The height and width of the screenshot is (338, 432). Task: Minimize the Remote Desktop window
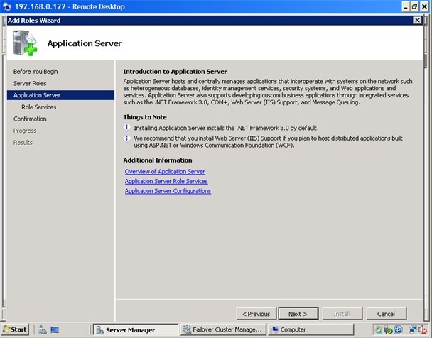(x=405, y=6)
